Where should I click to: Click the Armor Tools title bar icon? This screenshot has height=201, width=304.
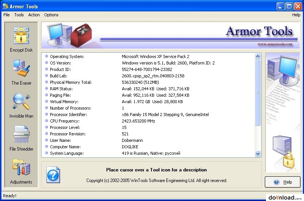click(x=5, y=6)
